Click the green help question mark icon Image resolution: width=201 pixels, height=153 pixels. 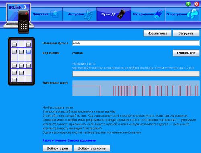point(188,4)
